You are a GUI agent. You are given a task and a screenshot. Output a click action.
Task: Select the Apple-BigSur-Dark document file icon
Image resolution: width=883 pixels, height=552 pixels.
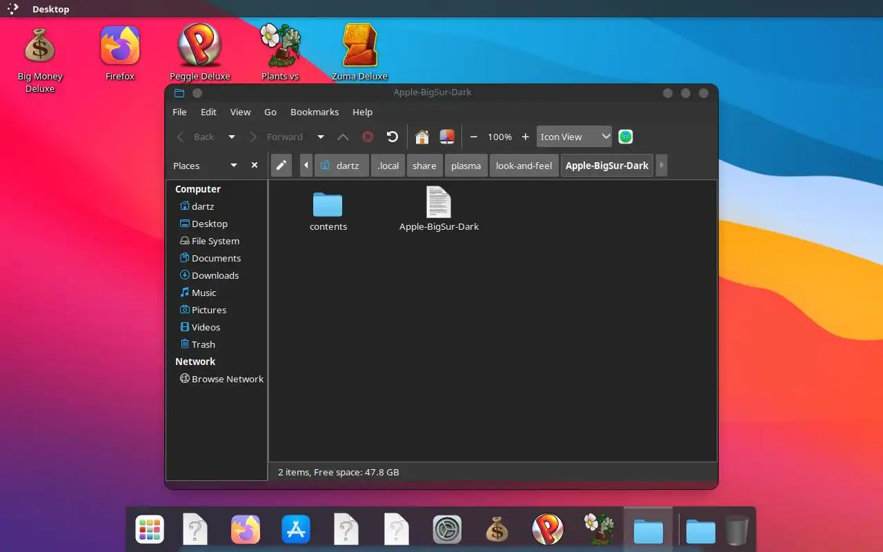pos(439,202)
